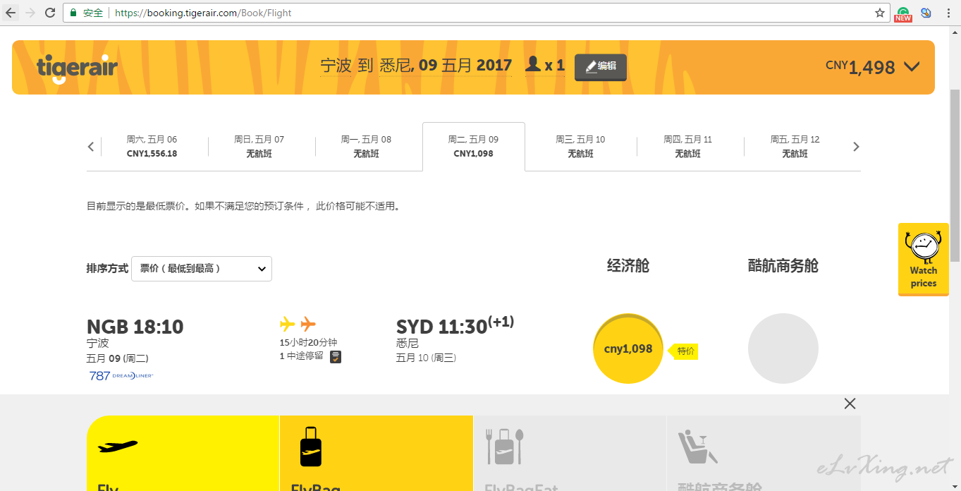This screenshot has width=961, height=491.
Task: Click the 编辑 edit button
Action: (601, 67)
